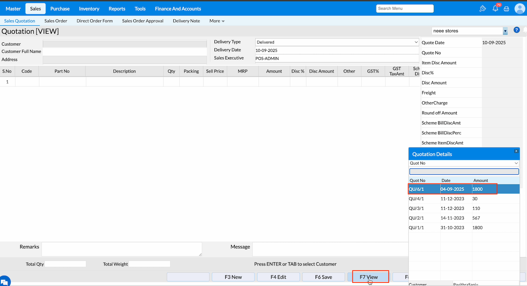This screenshot has height=286, width=527.
Task: Close the Quotation Details popup
Action: click(x=516, y=151)
